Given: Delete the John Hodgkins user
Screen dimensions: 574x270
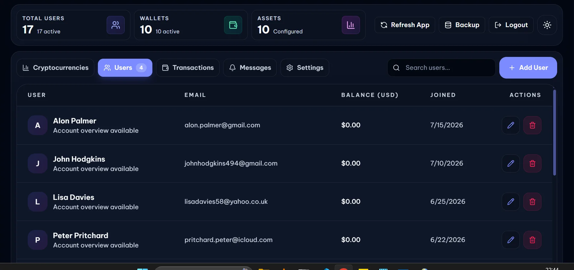Looking at the screenshot, I should 532,163.
